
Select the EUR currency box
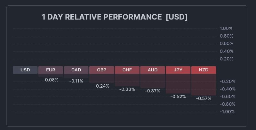coord(51,70)
